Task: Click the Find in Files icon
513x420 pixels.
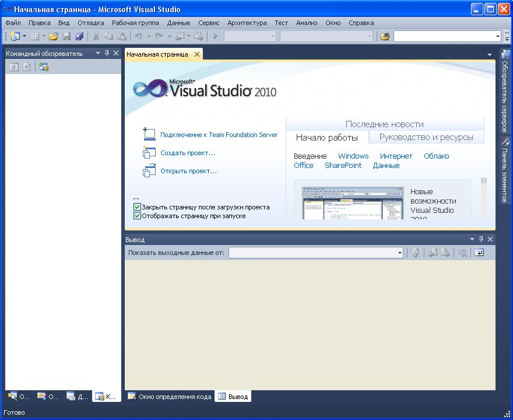Action: pyautogui.click(x=385, y=36)
